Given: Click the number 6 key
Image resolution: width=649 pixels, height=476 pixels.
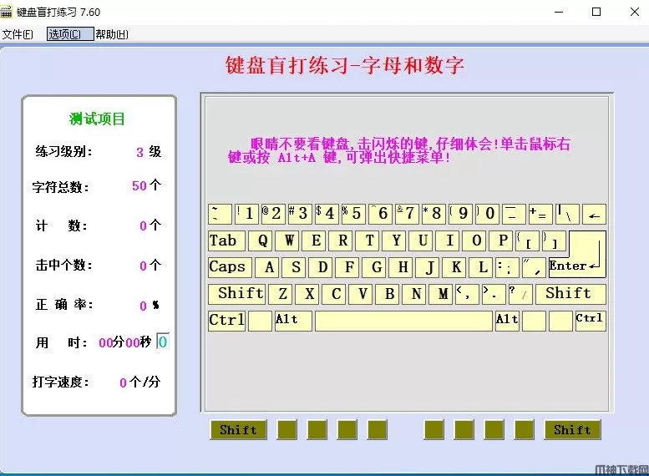Looking at the screenshot, I should pyautogui.click(x=380, y=214).
